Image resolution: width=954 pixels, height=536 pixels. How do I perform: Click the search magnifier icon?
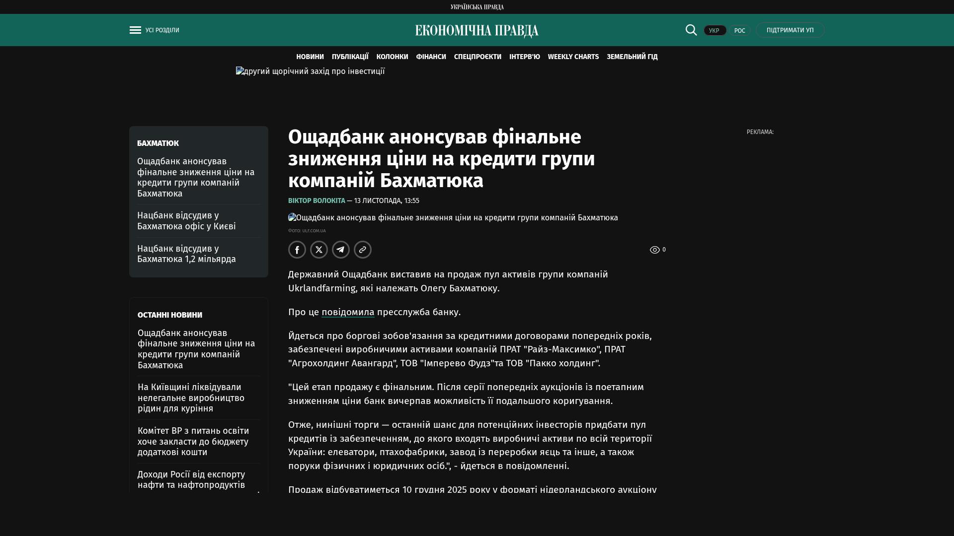tap(691, 30)
